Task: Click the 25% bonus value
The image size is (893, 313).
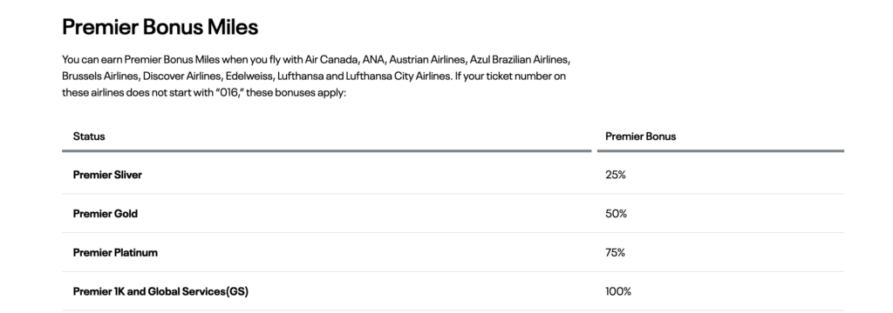Action: pyautogui.click(x=616, y=175)
